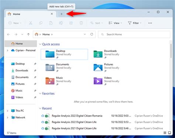Select Documents folder in Quick access
Image resolution: width=175 pixels, height=138 pixels.
click(58, 68)
